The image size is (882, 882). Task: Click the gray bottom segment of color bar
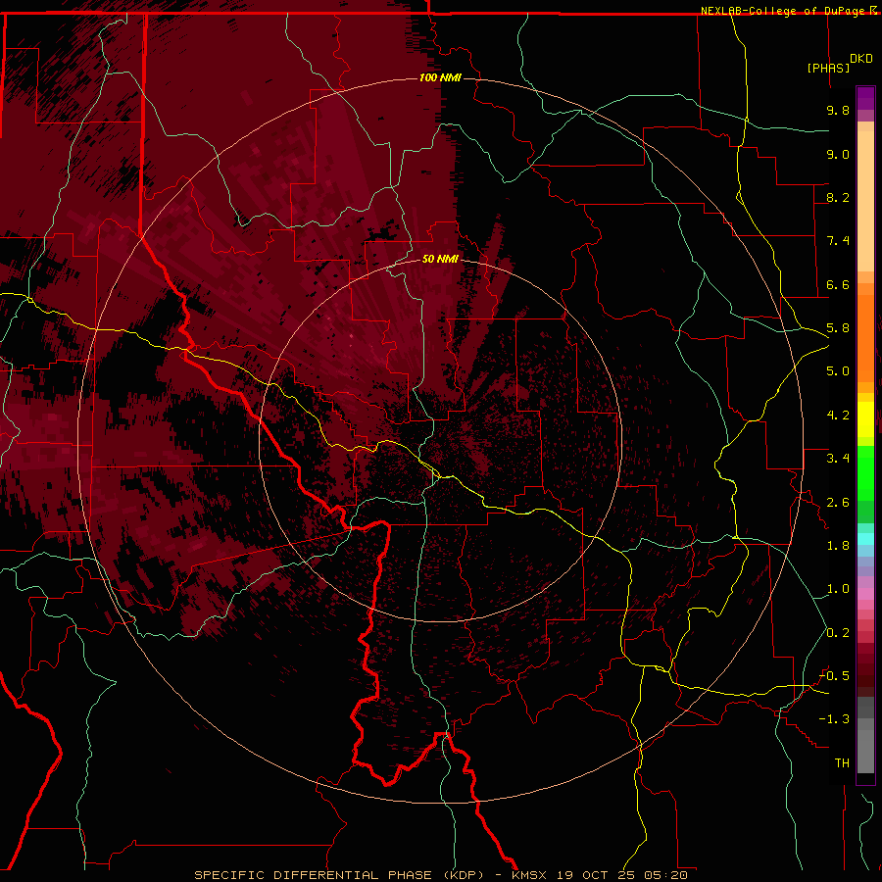coord(865,746)
